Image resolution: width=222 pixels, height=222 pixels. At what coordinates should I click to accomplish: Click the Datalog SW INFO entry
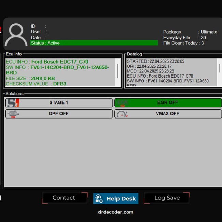pyautogui.click(x=168, y=83)
